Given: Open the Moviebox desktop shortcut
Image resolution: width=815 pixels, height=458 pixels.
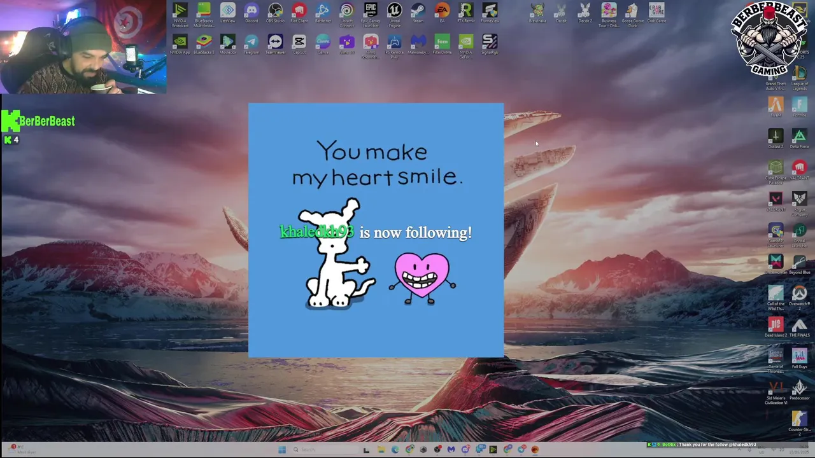Looking at the screenshot, I should (x=227, y=45).
